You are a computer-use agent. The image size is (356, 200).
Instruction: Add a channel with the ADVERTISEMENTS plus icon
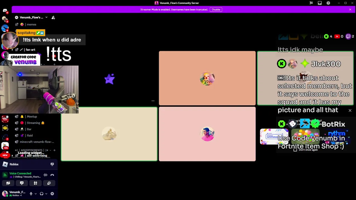coord(54,150)
